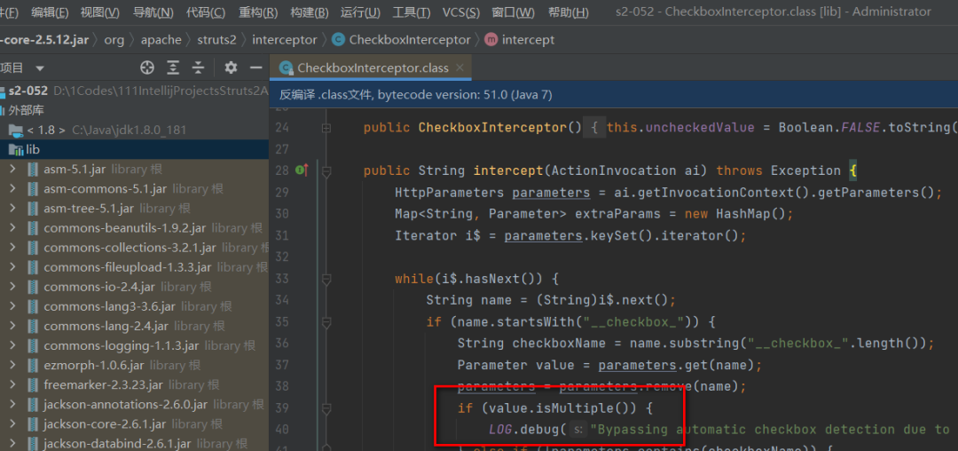This screenshot has width=958, height=451.
Task: Click the locate opened file target icon
Action: coord(146,67)
